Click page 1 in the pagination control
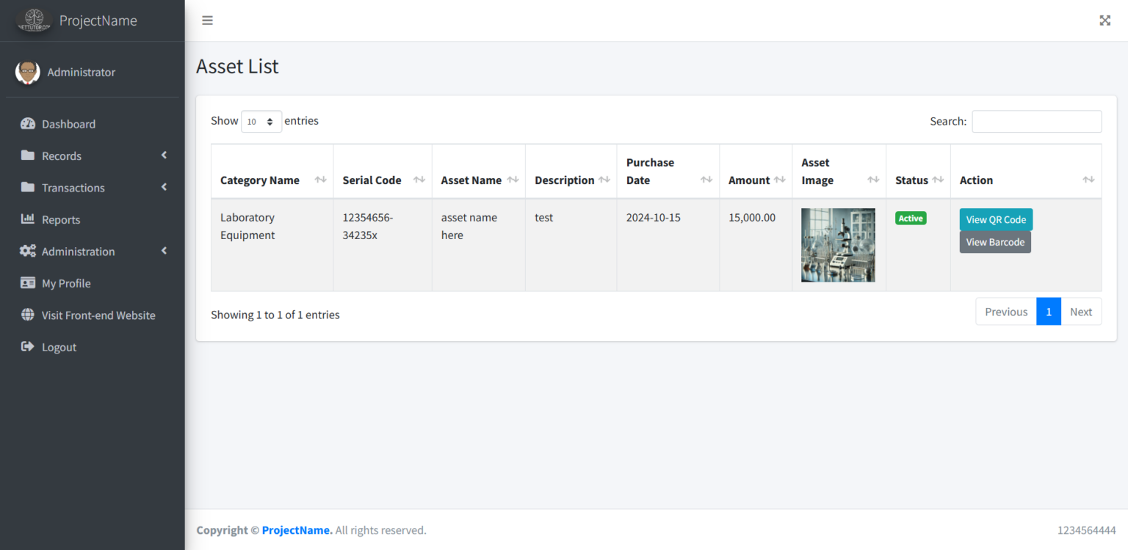Image resolution: width=1128 pixels, height=550 pixels. [1049, 311]
